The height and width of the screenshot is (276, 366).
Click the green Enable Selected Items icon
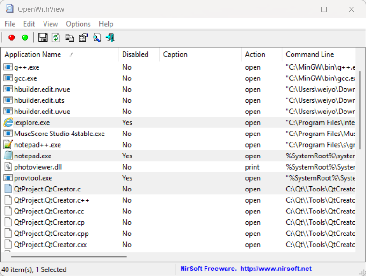(x=25, y=37)
